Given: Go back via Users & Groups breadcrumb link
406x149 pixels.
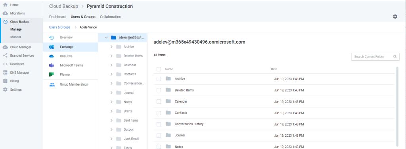Looking at the screenshot, I should (x=59, y=27).
